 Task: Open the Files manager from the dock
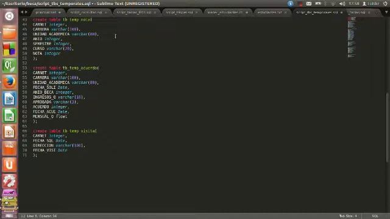9,33
